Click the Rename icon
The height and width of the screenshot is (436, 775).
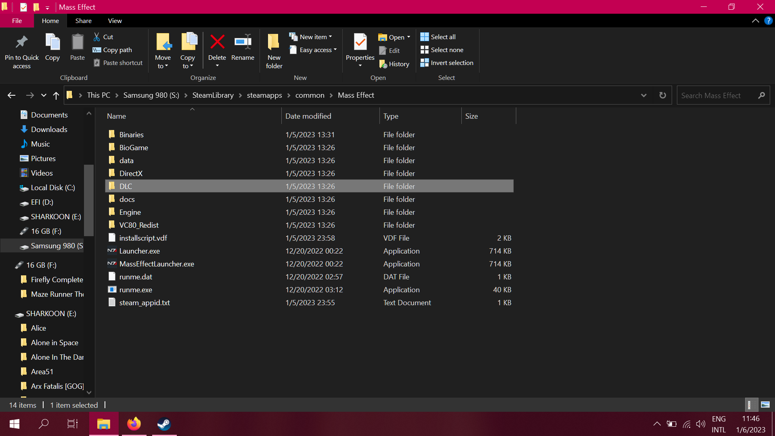point(243,42)
